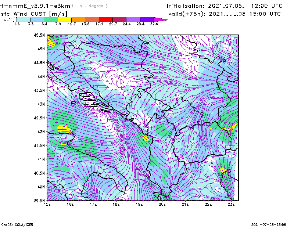Click the 'sfc Wind GUST [m/s]' title
Screen dimensions: 294x227
point(34,14)
